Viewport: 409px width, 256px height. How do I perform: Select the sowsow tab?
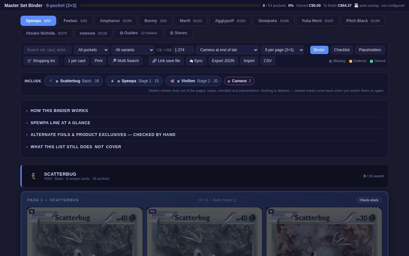click(93, 33)
